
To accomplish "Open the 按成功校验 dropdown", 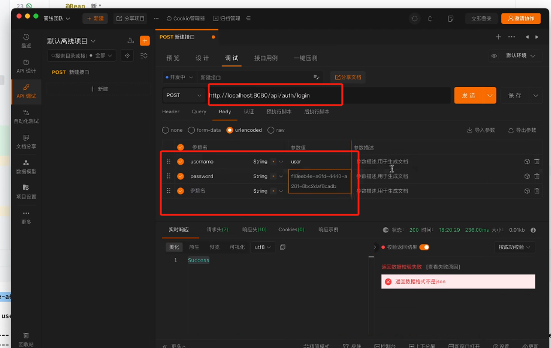I will (x=515, y=248).
